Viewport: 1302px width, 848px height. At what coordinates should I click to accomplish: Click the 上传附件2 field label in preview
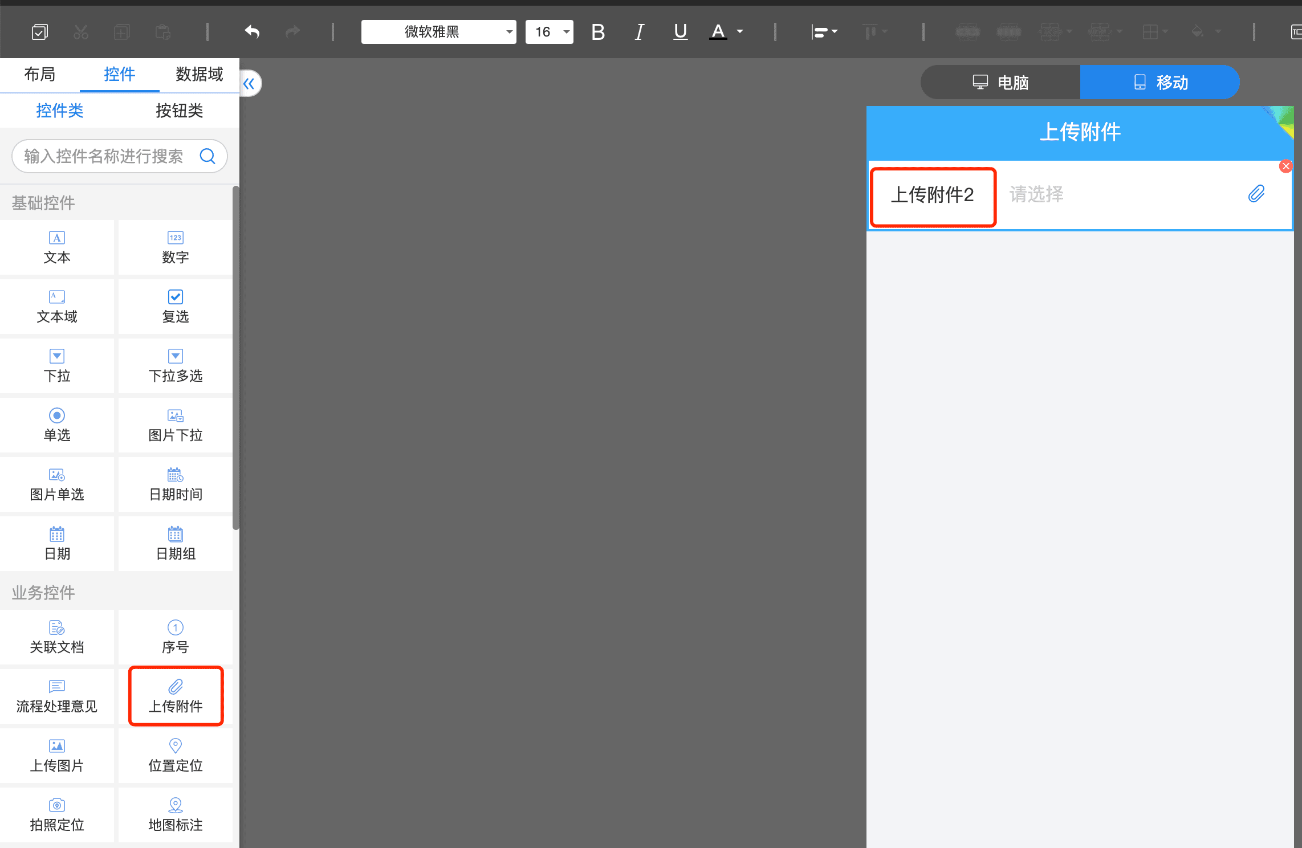[933, 195]
